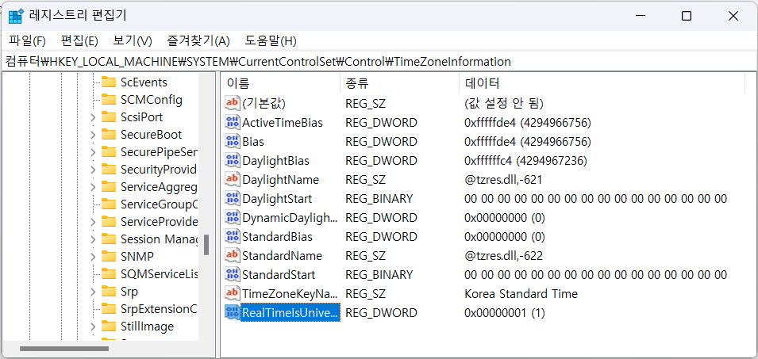Click the tree pane vertical scrollbar thumb
This screenshot has width=758, height=359.
click(x=206, y=245)
